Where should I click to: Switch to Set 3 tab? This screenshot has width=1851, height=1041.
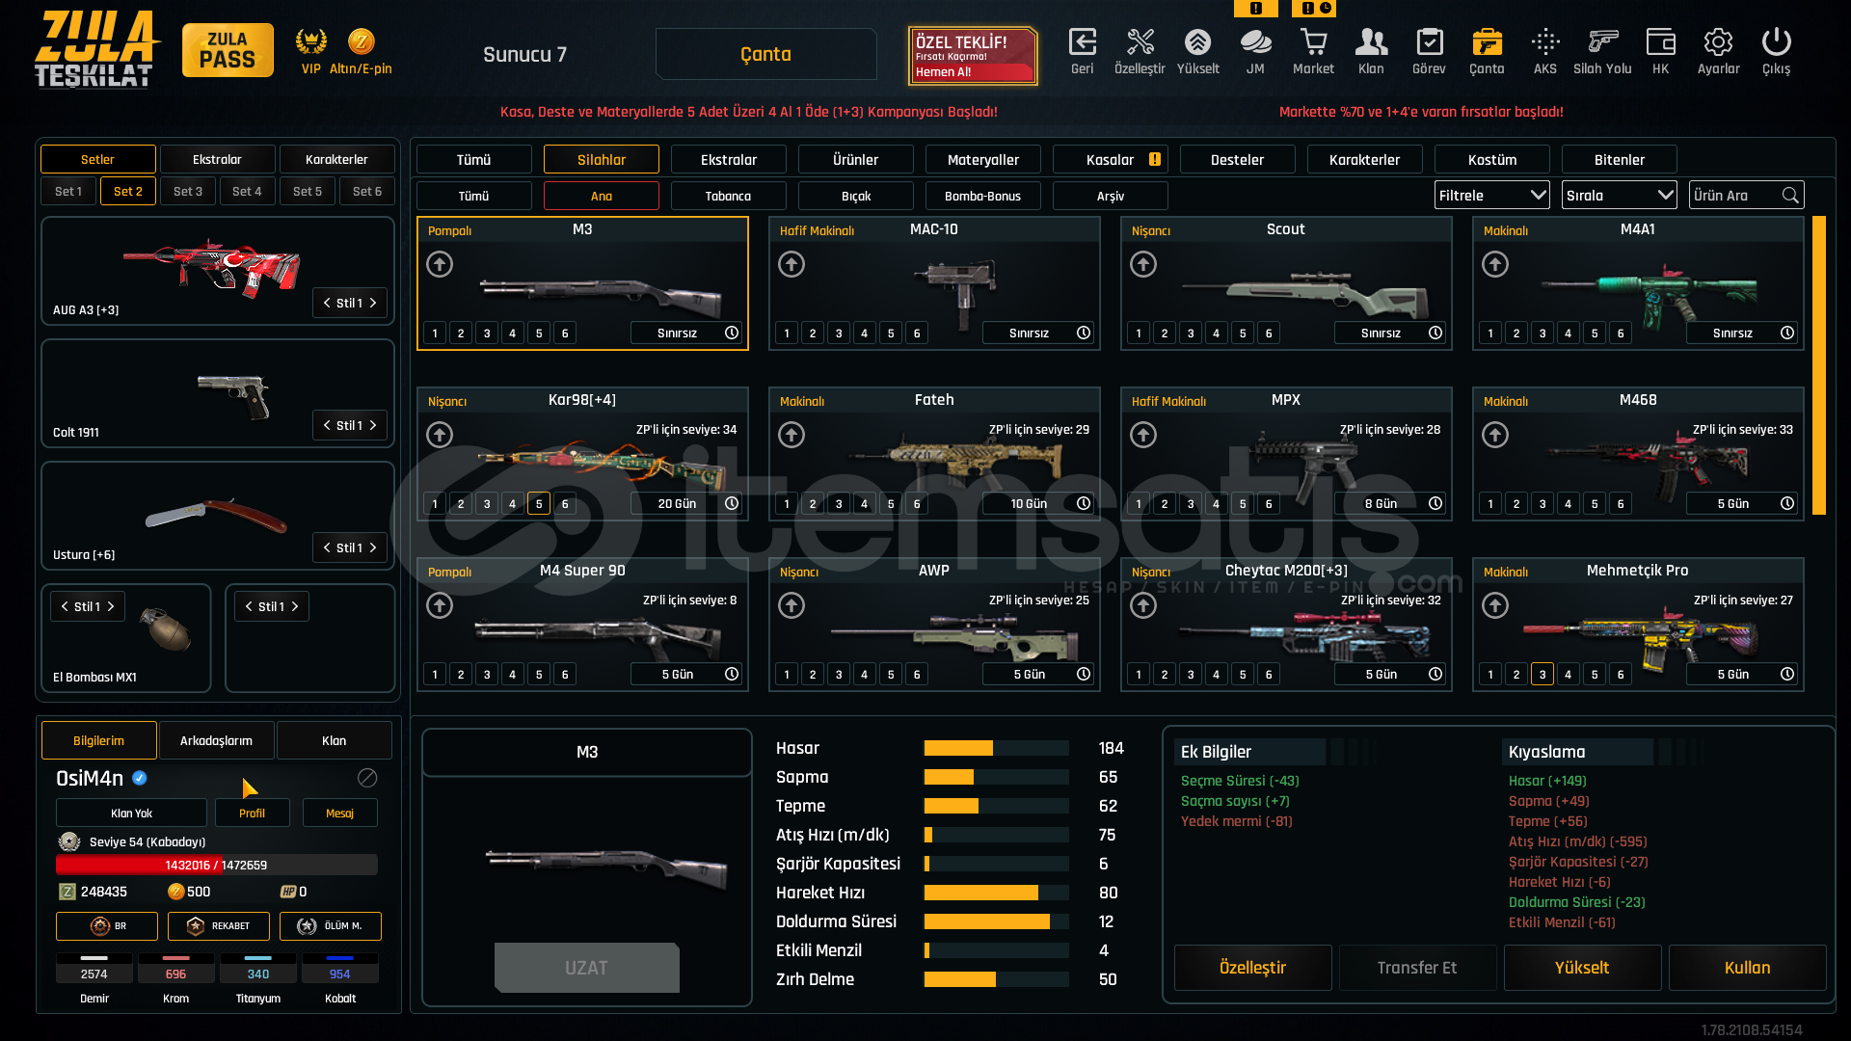pos(188,192)
